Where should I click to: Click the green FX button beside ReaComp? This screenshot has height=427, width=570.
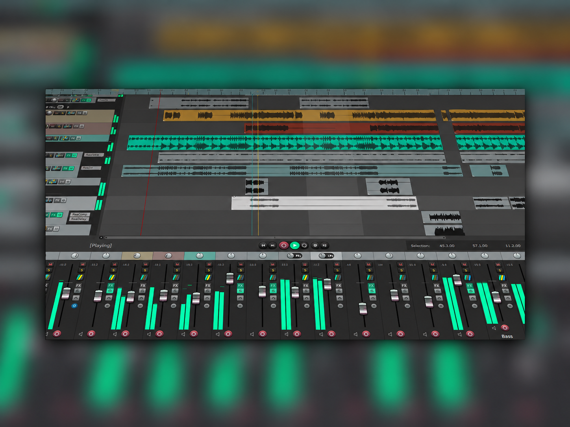(54, 215)
